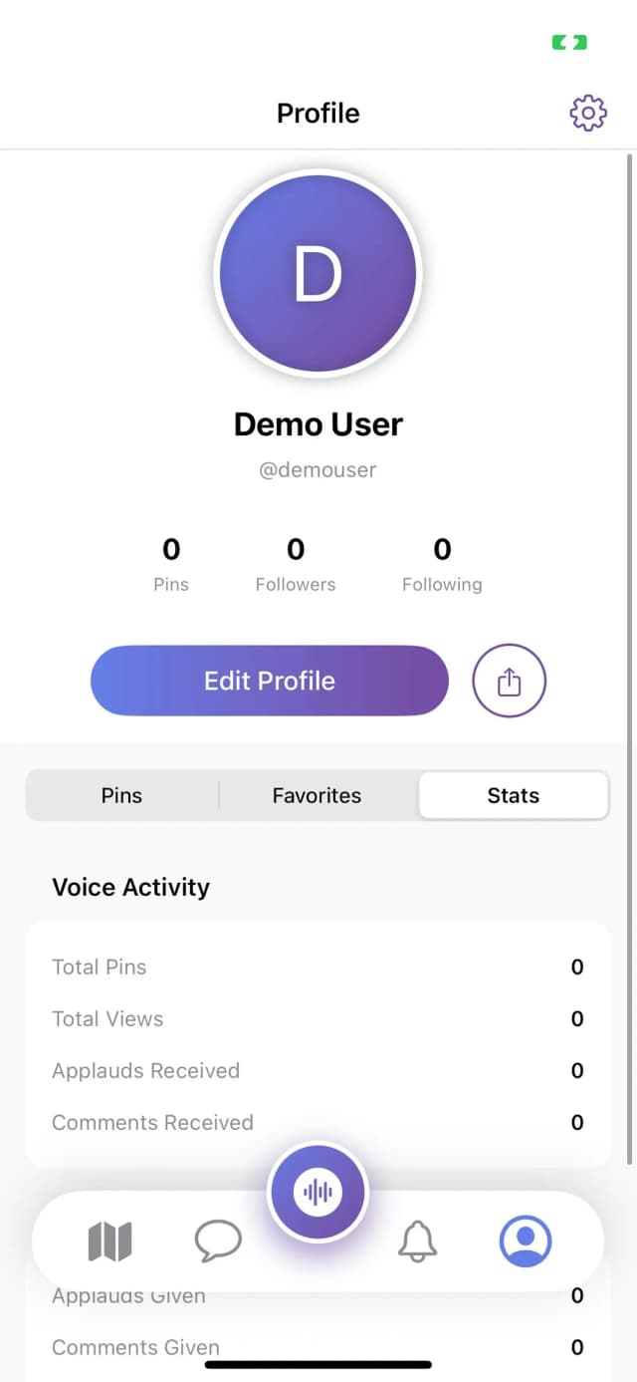This screenshot has height=1382, width=637.
Task: Tap the share profile icon
Action: pos(509,681)
